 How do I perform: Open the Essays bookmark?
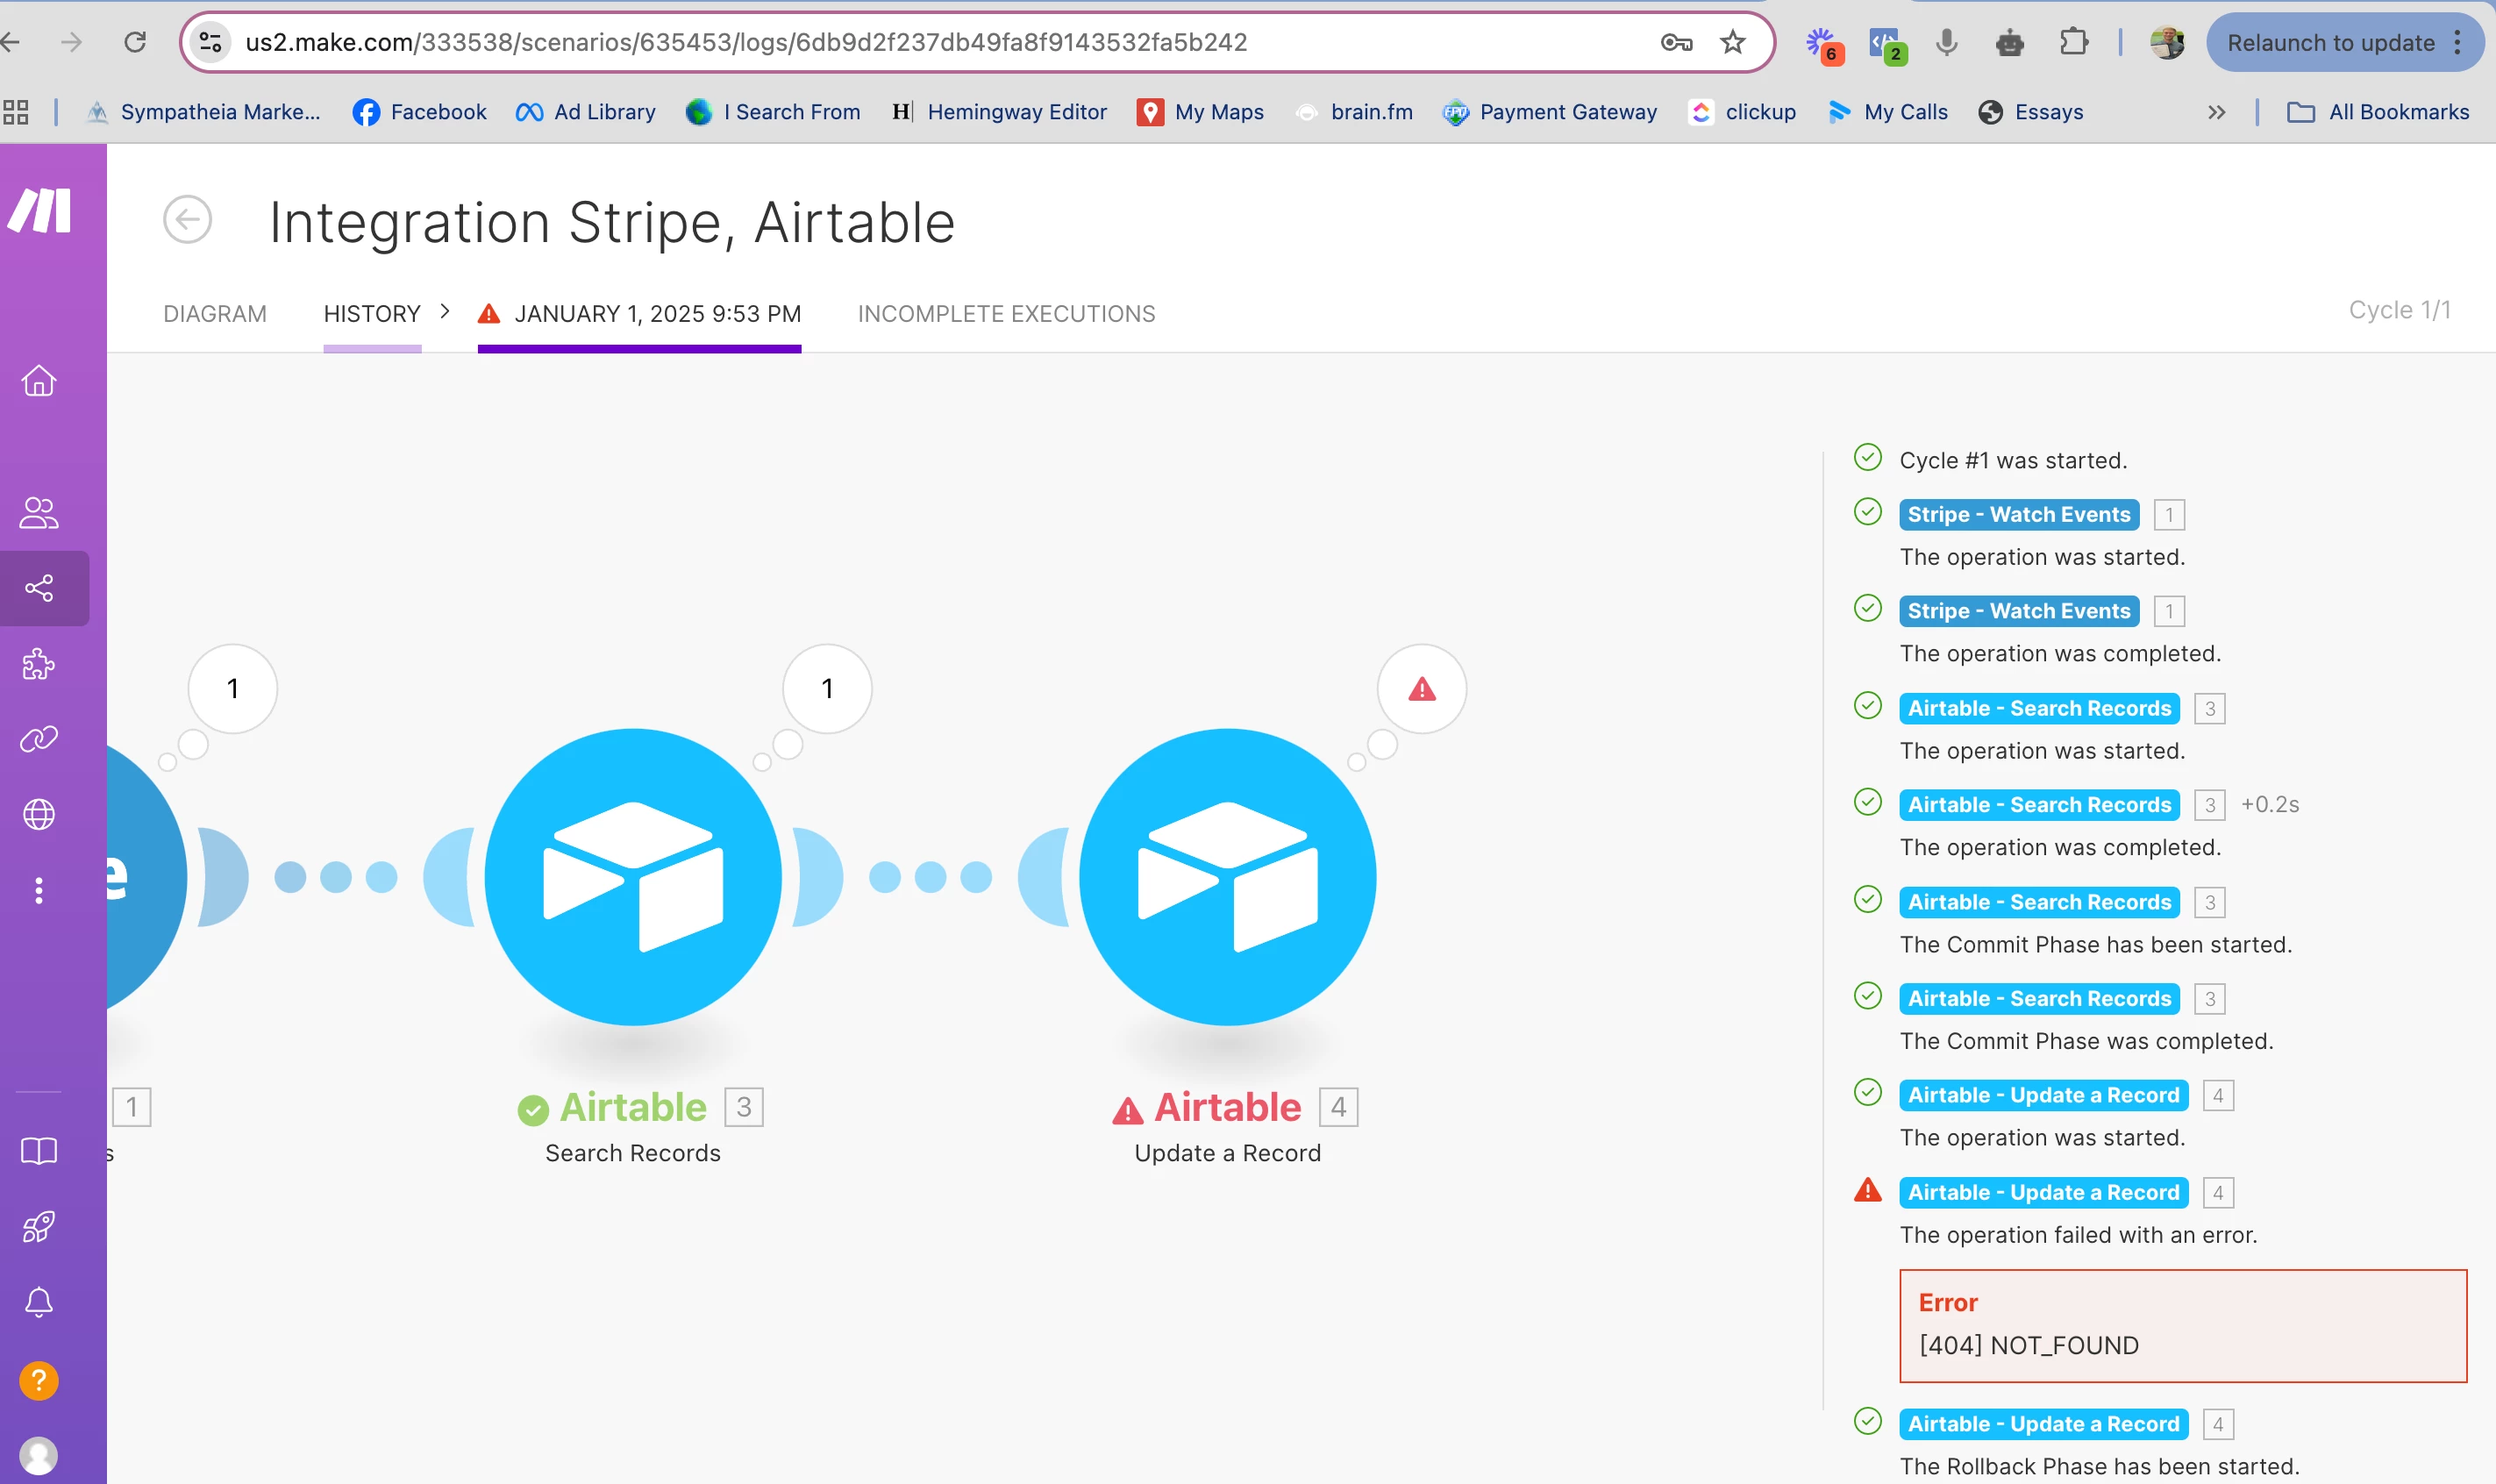pyautogui.click(x=2030, y=112)
